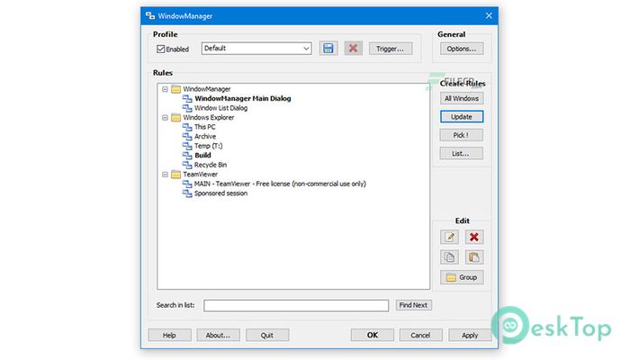Screen dimensions: 630x360
Task: Select Window List Dialog rule
Action: point(220,108)
